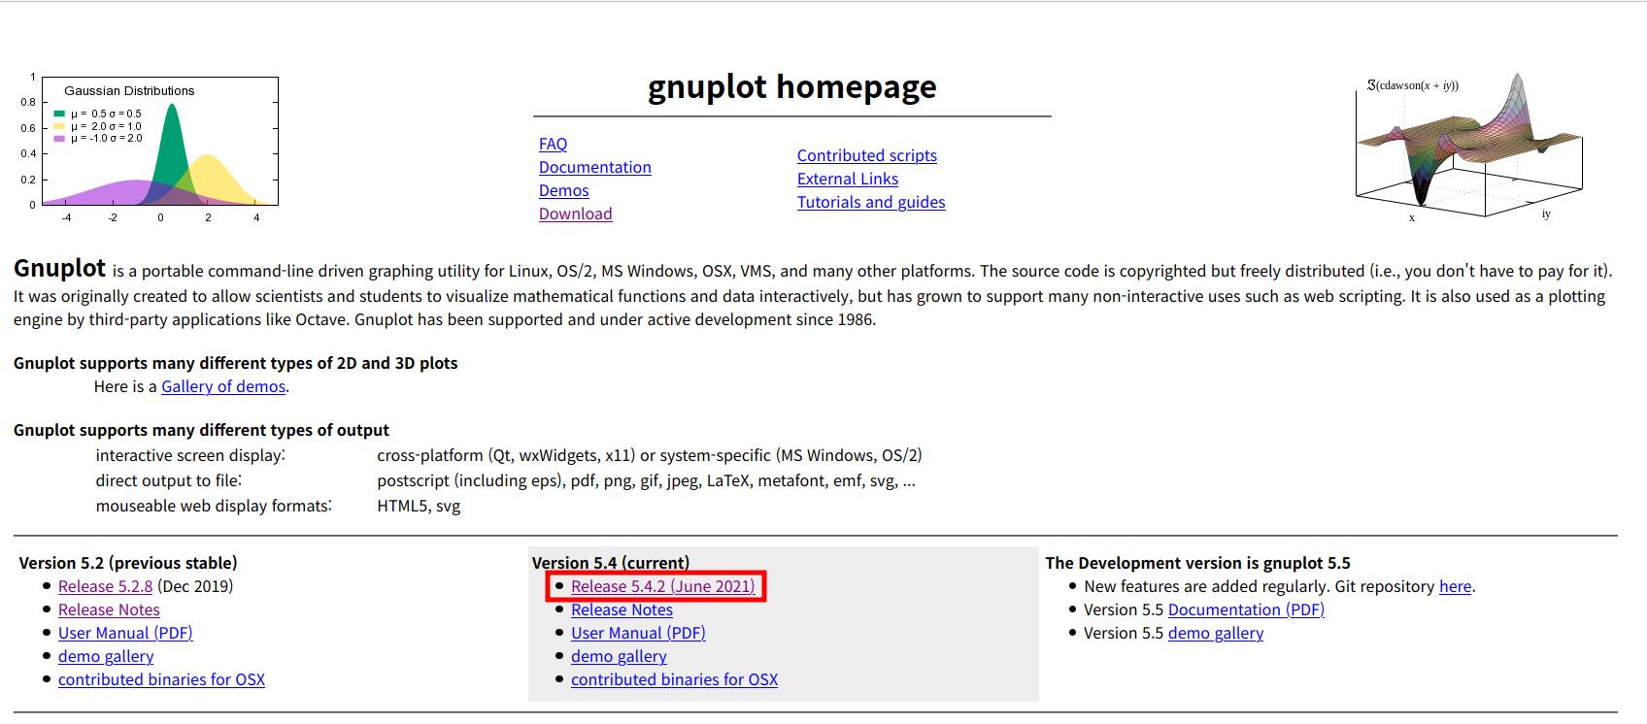Click the Gaussian Distributions plot image

coord(149,148)
